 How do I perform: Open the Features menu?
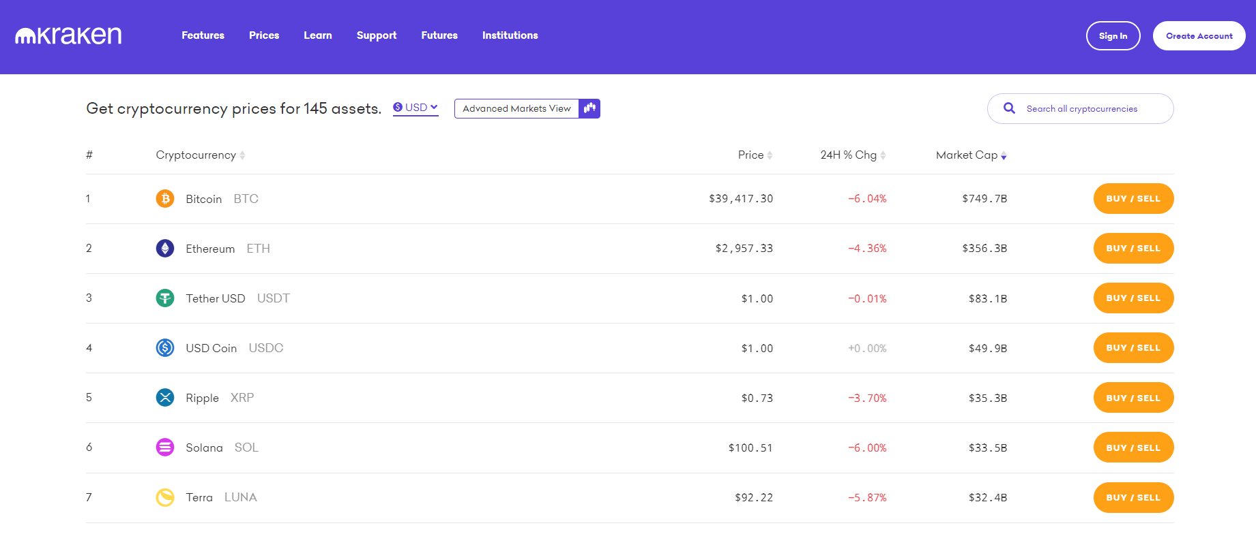[203, 35]
